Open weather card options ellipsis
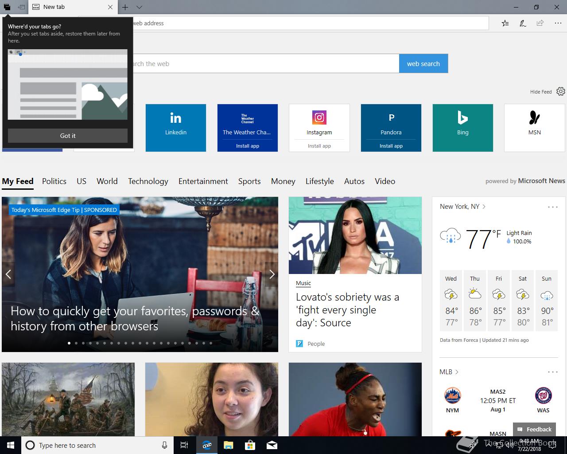The image size is (567, 454). click(x=552, y=207)
